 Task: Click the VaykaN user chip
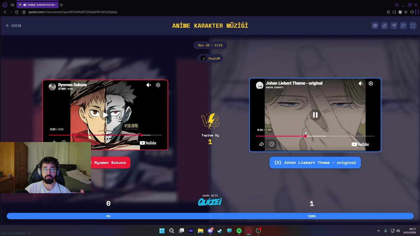click(x=210, y=58)
